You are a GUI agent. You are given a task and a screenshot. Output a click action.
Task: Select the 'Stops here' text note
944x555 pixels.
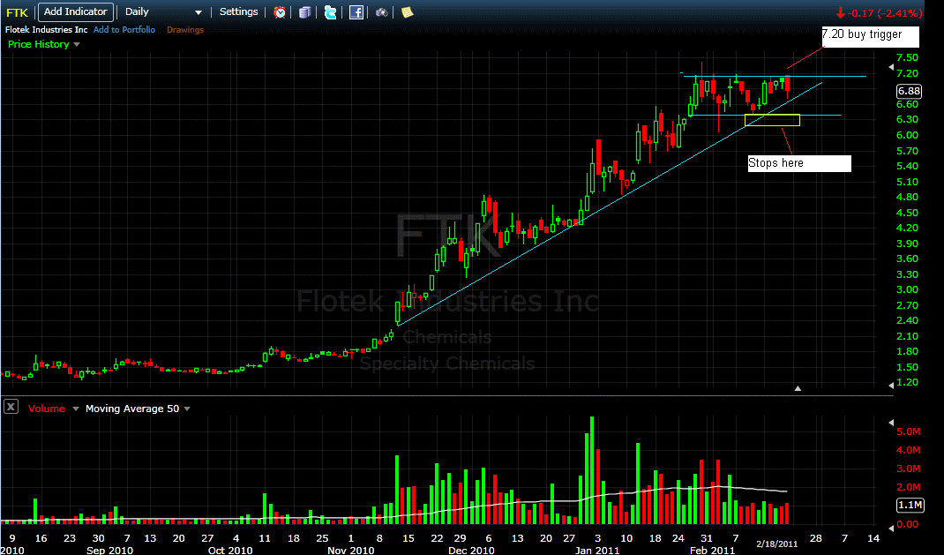(799, 163)
